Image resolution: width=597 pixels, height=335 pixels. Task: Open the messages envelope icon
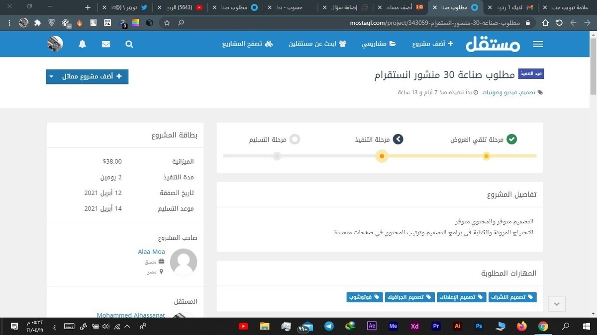(106, 44)
